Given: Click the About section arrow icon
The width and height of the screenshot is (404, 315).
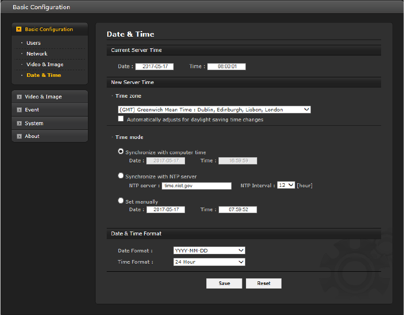Looking at the screenshot, I should pos(19,136).
